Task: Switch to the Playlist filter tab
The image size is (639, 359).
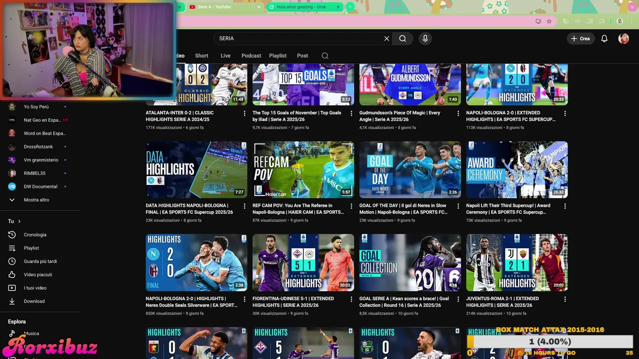Action: click(x=278, y=56)
